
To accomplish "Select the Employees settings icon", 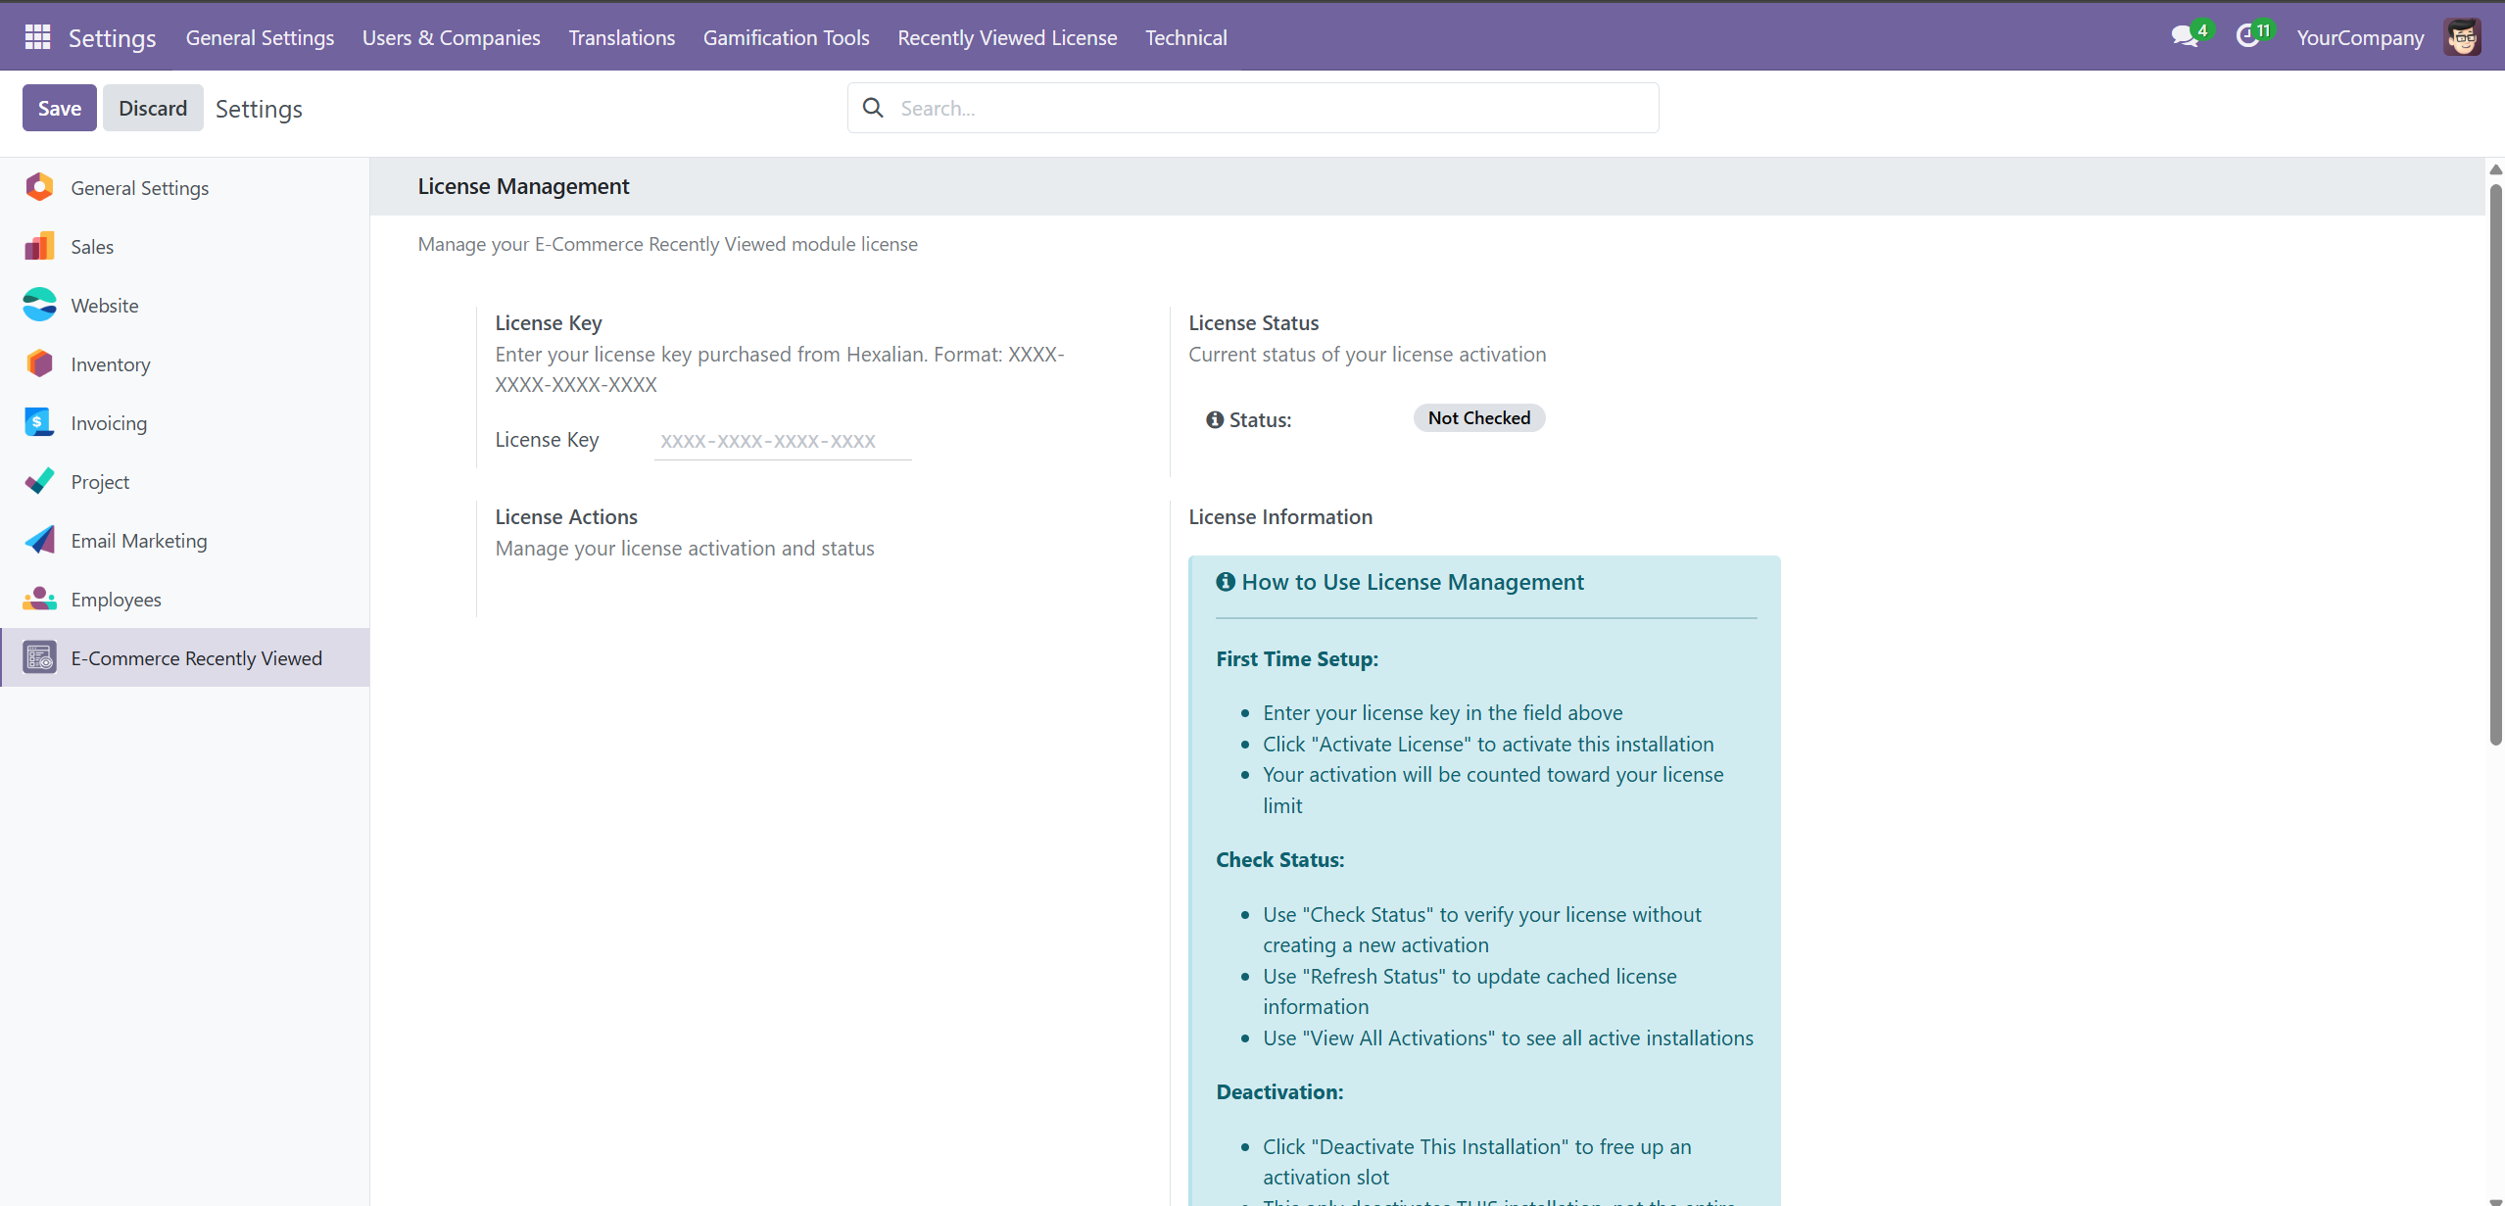I will pos(38,599).
